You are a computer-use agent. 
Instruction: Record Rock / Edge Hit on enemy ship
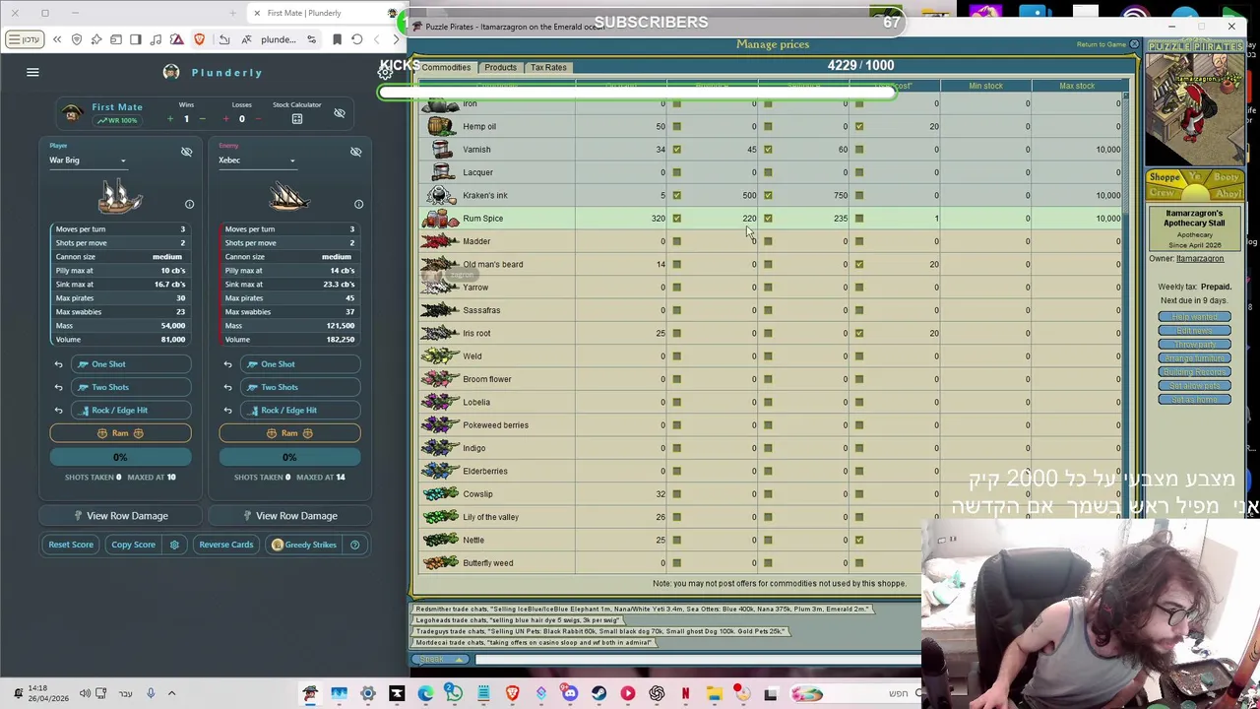(x=299, y=410)
